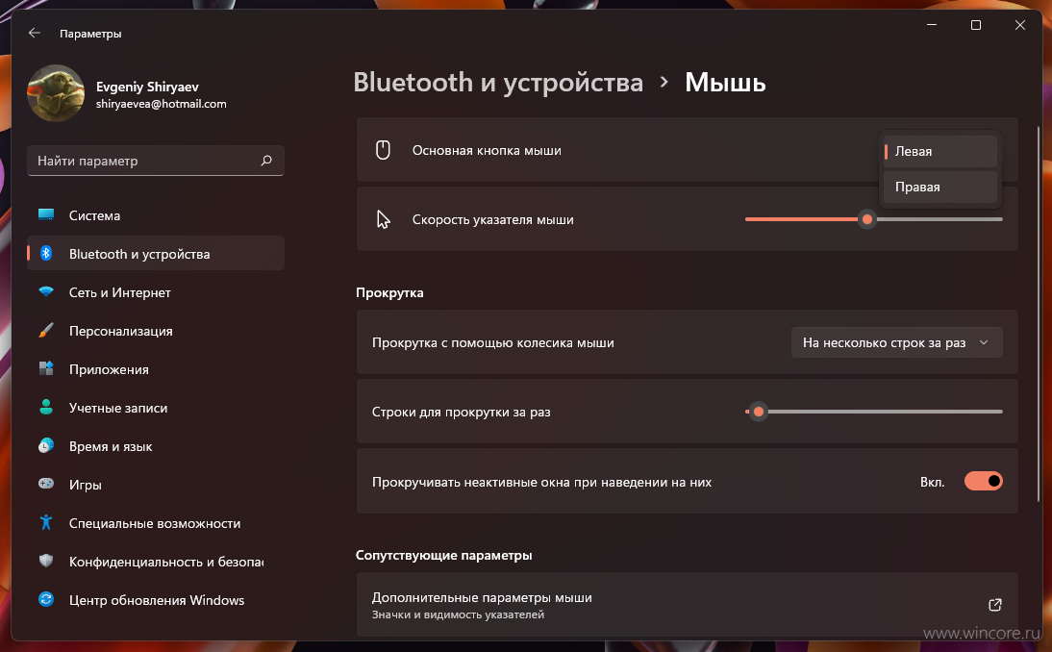Click the Wi-Fi icon for Сеть и Интернет
The height and width of the screenshot is (652, 1052).
click(x=46, y=291)
